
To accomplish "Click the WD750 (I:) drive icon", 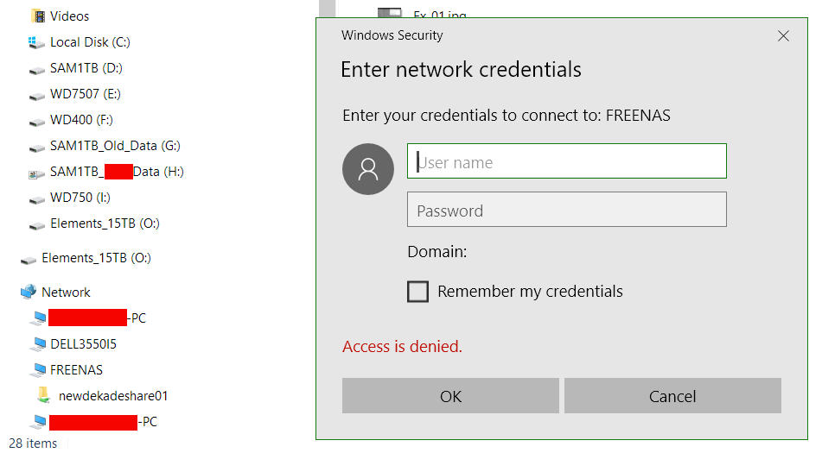I will click(36, 198).
